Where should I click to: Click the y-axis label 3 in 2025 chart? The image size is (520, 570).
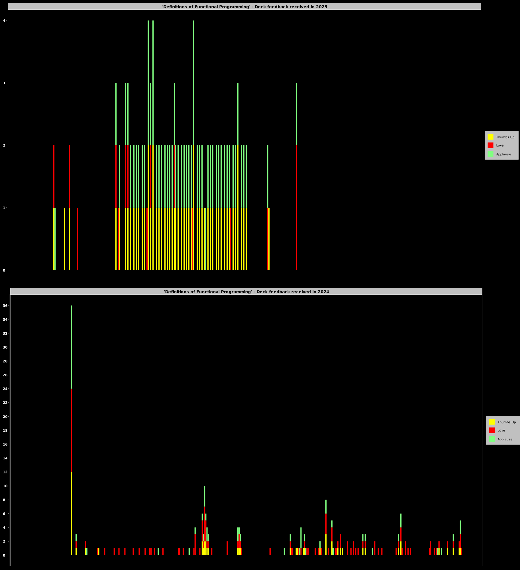pyautogui.click(x=4, y=83)
